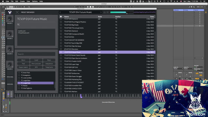Sort the preset list by Style
208x117 pixels.
pyautogui.click(x=100, y=17)
